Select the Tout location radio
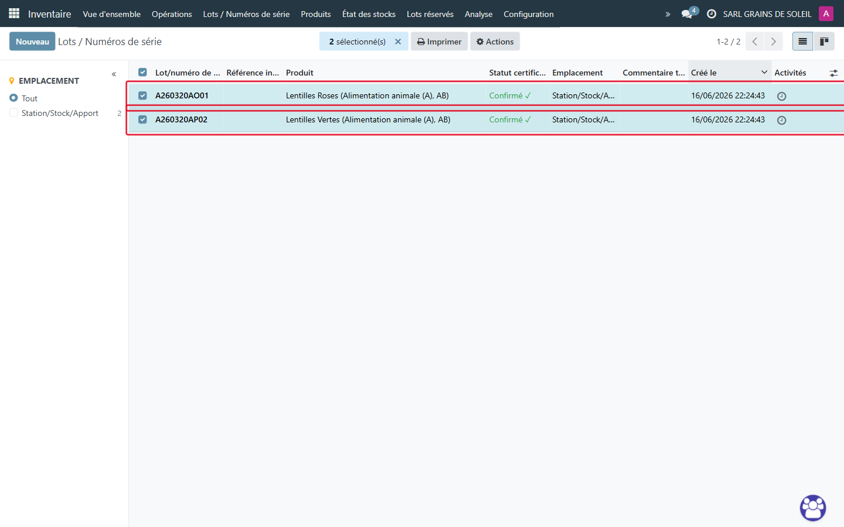 tap(13, 98)
